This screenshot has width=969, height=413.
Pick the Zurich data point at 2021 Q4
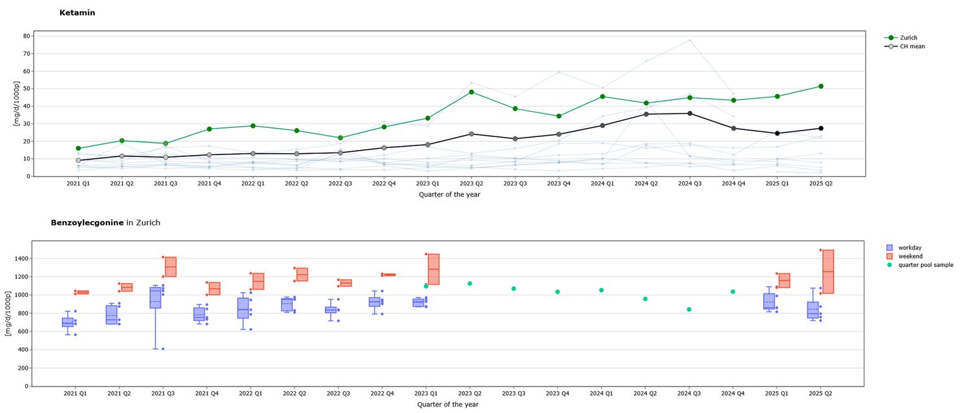tap(209, 129)
